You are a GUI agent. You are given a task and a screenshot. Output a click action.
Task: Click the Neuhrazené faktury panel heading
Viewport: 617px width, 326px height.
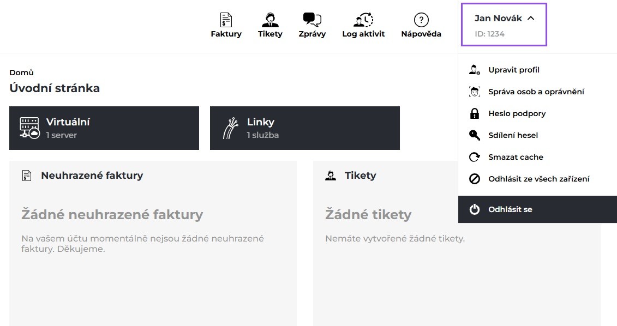[x=92, y=176]
